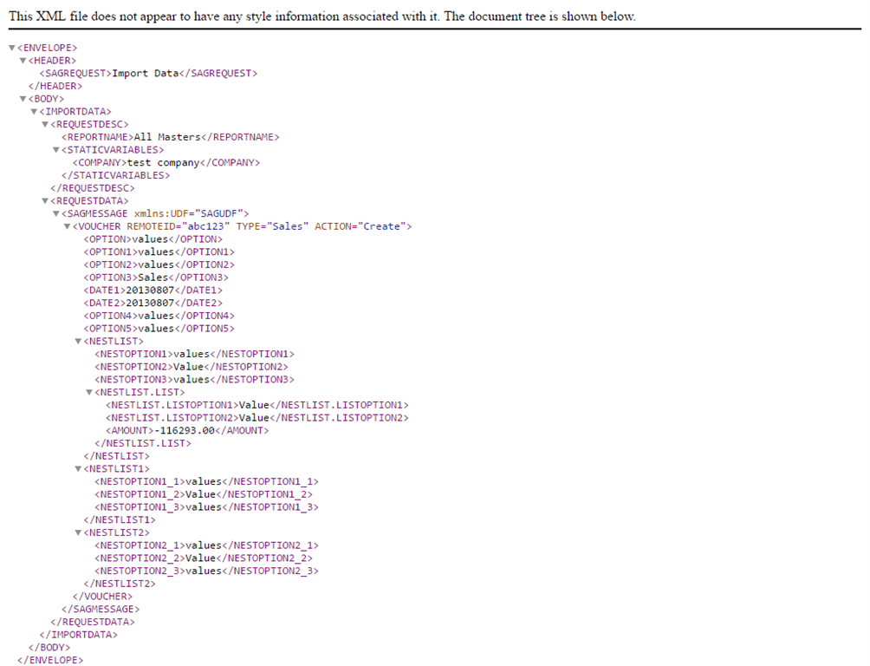Viewport: 870px width, 666px height.
Task: Click the xmlns:UDF="SAGUDF" attribute
Action: [x=188, y=214]
